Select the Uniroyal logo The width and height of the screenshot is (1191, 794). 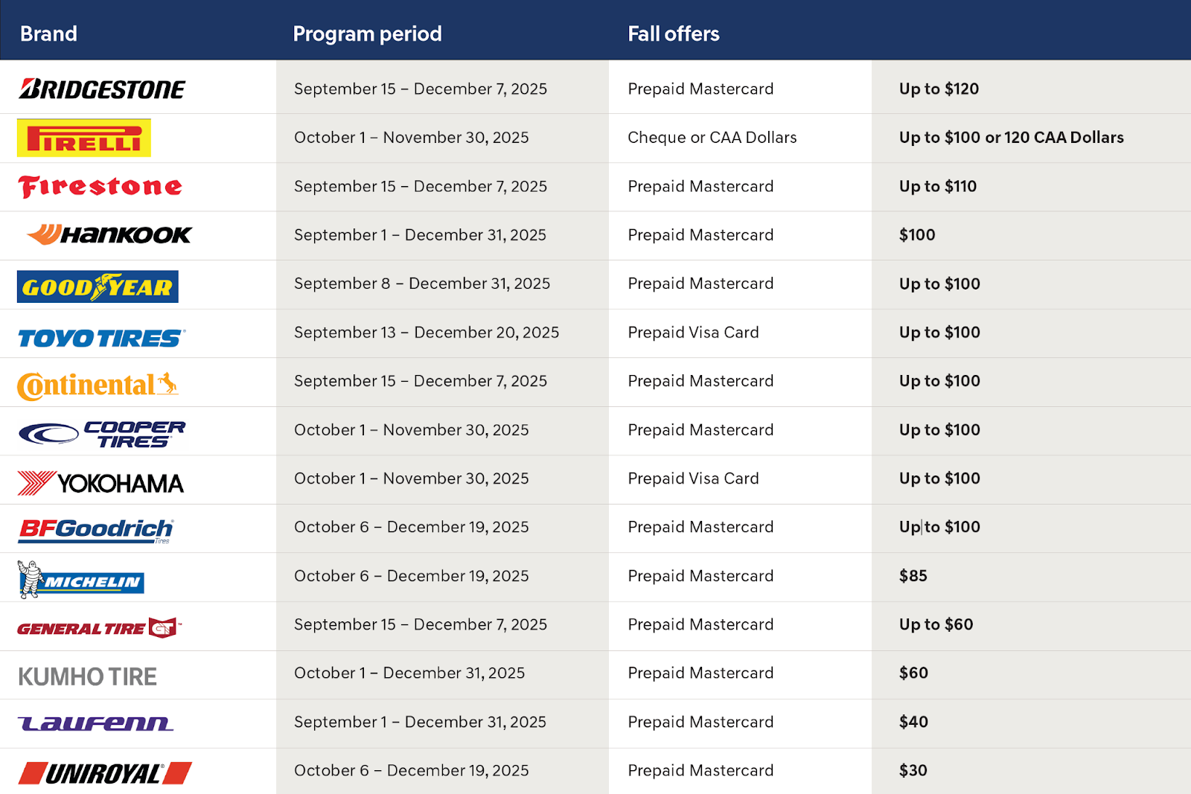105,773
